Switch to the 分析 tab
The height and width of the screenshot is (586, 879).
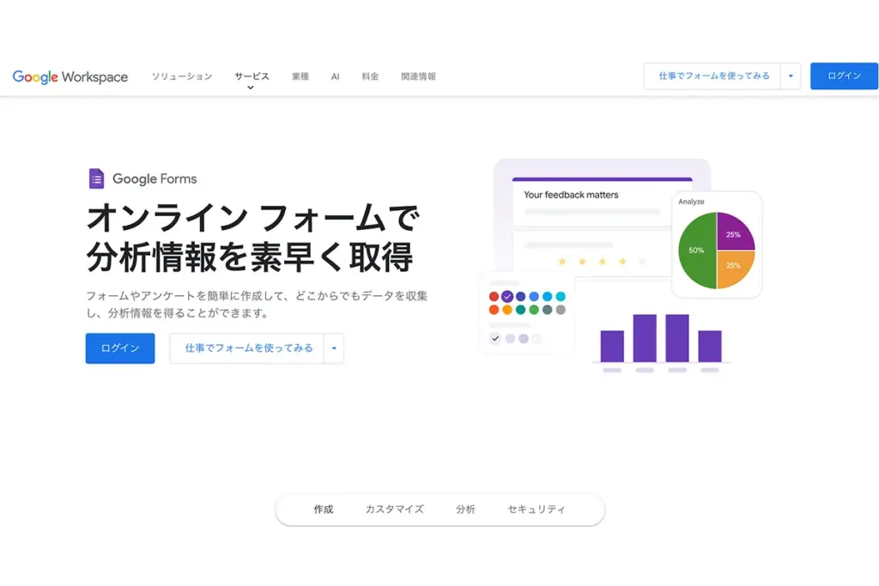pyautogui.click(x=465, y=510)
